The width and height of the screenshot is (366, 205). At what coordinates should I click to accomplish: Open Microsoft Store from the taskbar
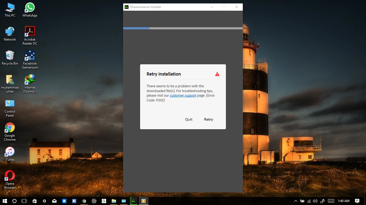point(34,201)
